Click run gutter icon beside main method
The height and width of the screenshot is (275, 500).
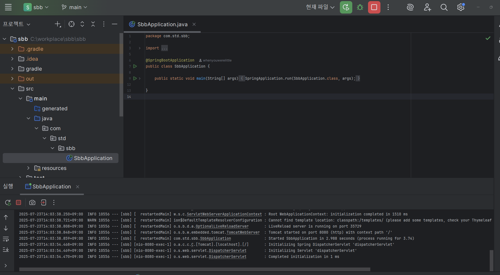(135, 79)
